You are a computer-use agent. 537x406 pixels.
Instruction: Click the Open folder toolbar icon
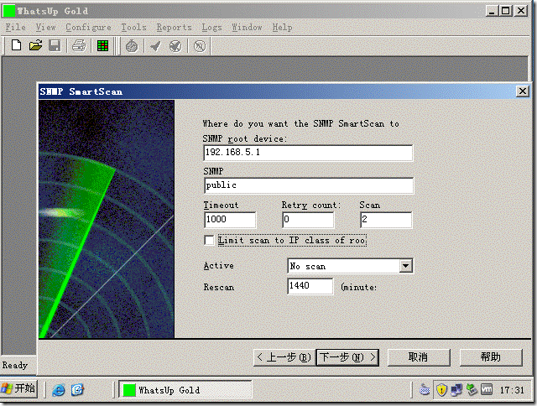(x=35, y=45)
